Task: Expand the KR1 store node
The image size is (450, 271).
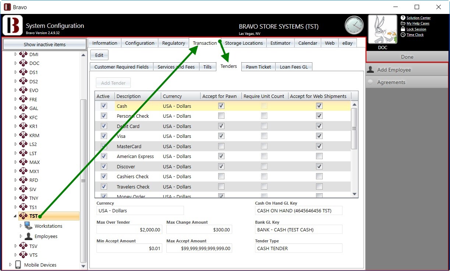Action: click(x=15, y=126)
